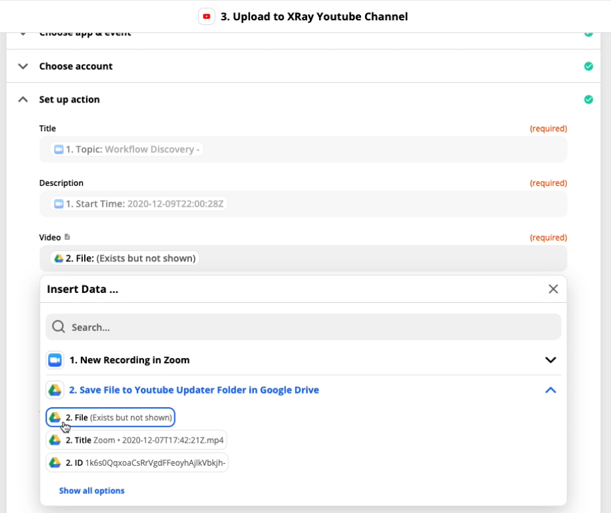Screen dimensions: 611x513
Task: Click Google Drive icon in Video field pill
Action: [x=59, y=258]
